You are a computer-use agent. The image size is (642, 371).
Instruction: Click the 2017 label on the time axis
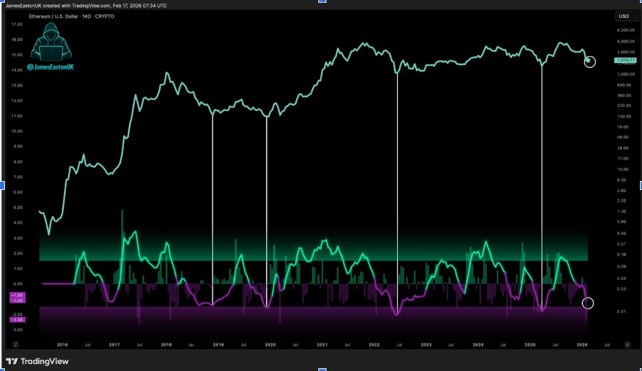point(114,344)
